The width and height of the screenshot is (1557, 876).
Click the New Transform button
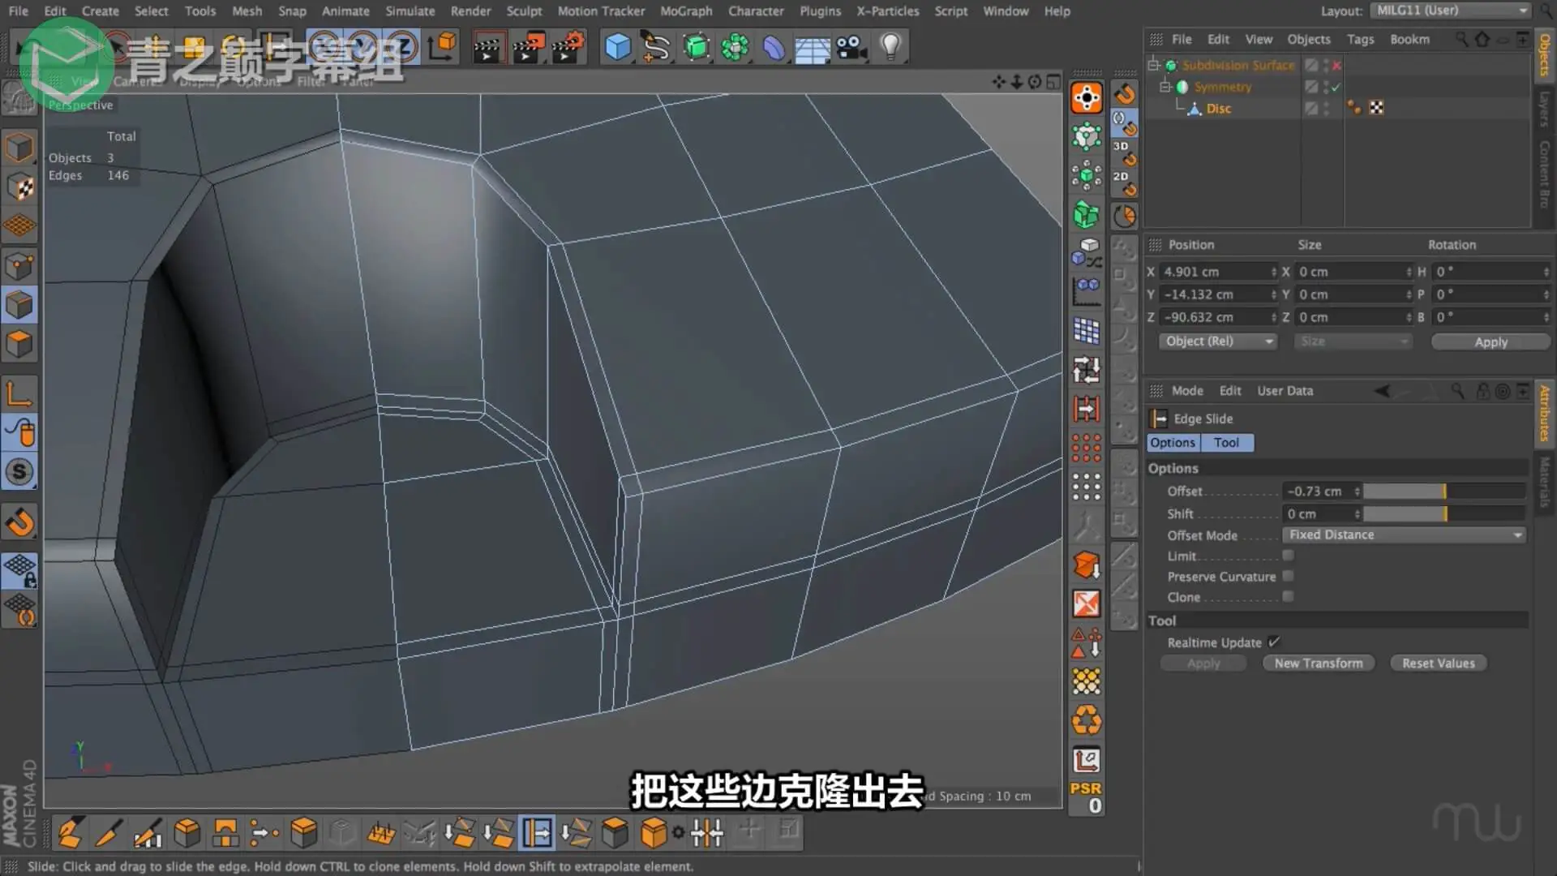point(1319,663)
